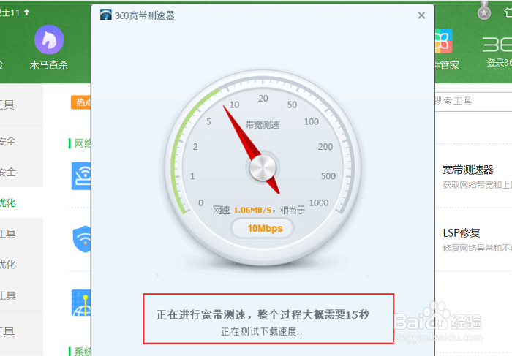Click the 带宽测速 label on gauge
Viewport: 512px width, 356px height.
pos(263,125)
